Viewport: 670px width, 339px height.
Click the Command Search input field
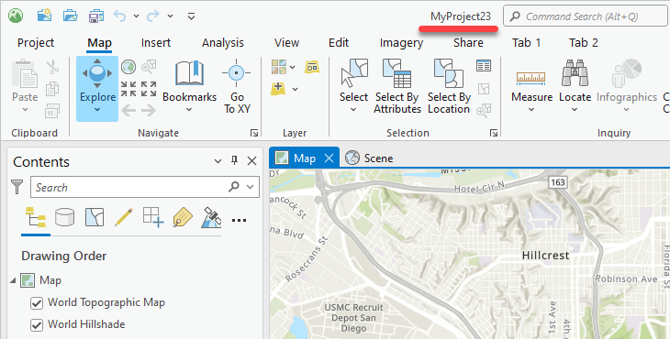click(586, 16)
